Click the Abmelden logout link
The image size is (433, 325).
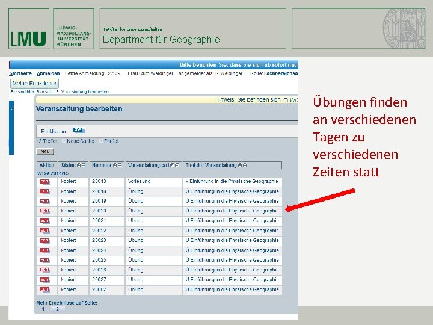coord(48,73)
